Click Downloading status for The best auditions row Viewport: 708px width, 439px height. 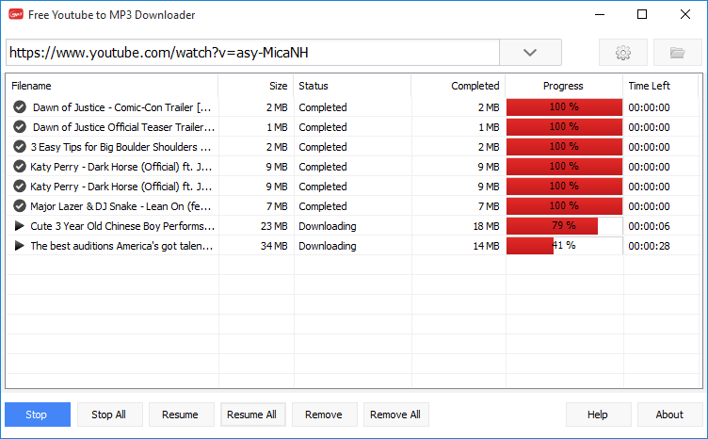point(328,246)
